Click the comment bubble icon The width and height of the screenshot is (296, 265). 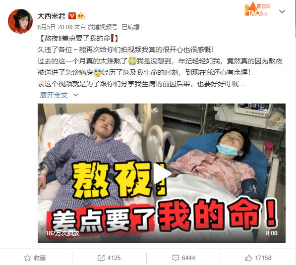(176, 258)
